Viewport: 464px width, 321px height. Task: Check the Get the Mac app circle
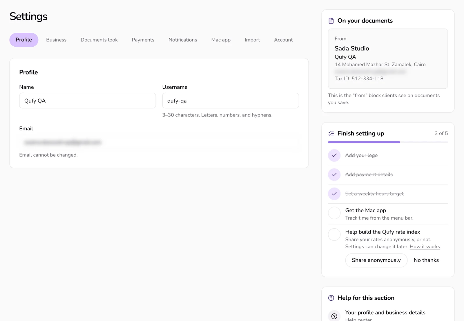click(334, 213)
